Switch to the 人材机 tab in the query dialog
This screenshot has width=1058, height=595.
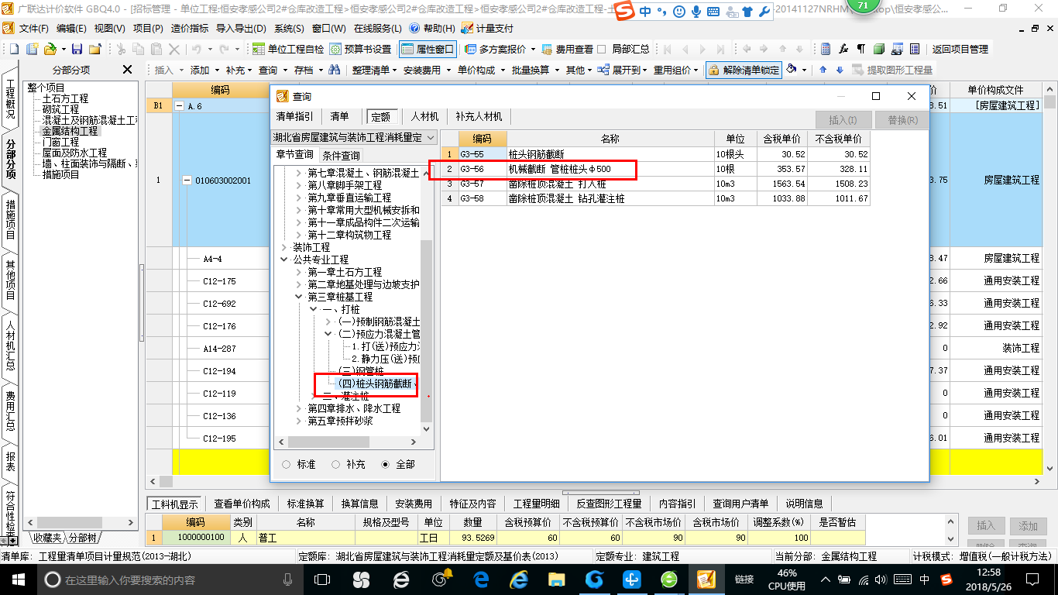[425, 116]
